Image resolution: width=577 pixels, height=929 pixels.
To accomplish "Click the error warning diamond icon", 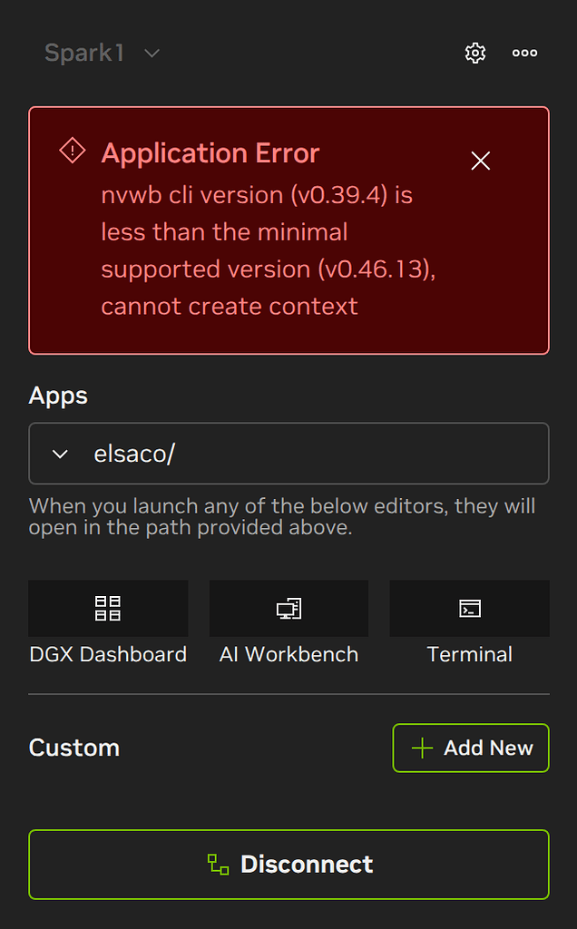I will tap(71, 151).
